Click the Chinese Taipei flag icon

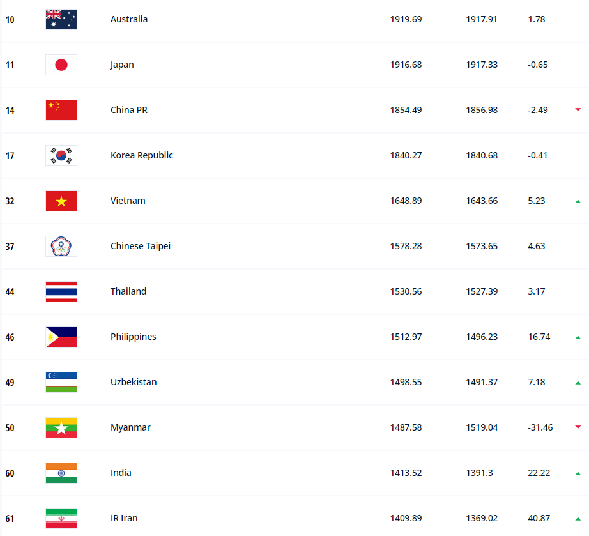tap(61, 246)
